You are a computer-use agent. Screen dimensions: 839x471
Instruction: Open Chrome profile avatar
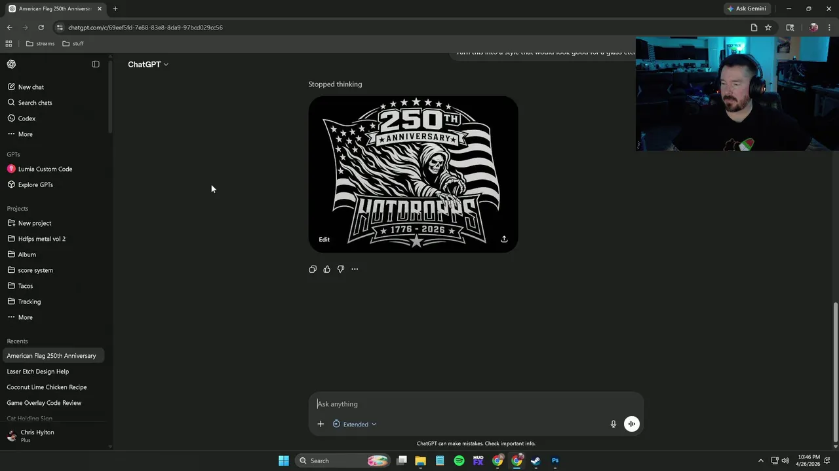click(x=813, y=27)
